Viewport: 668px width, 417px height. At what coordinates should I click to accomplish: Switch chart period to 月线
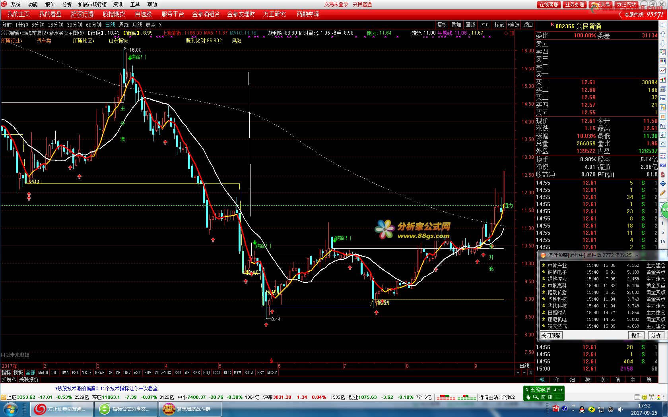[x=137, y=25]
